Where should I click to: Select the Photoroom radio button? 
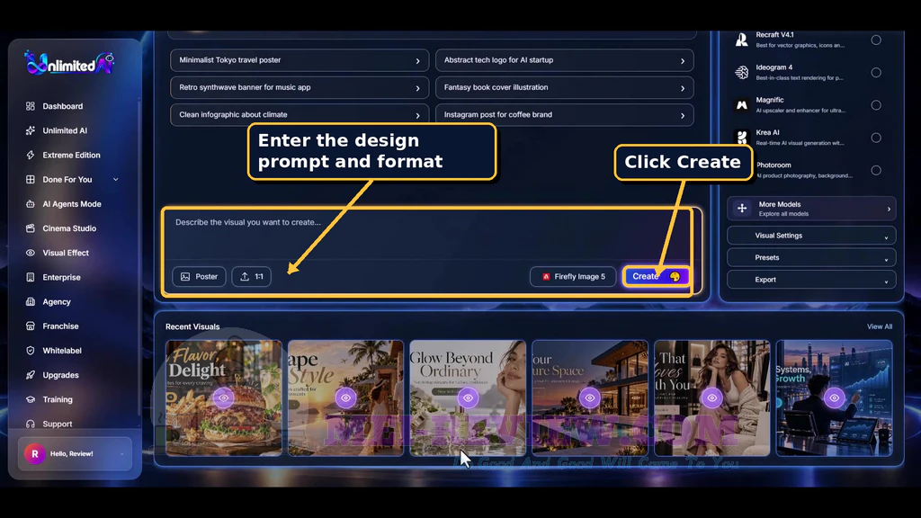point(876,170)
